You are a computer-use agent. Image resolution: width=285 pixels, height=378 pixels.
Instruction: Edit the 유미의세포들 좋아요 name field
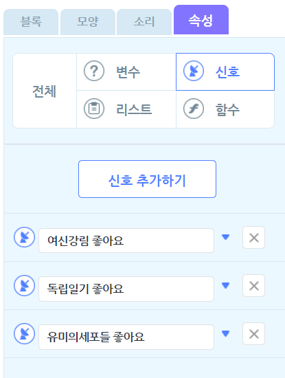click(126, 337)
